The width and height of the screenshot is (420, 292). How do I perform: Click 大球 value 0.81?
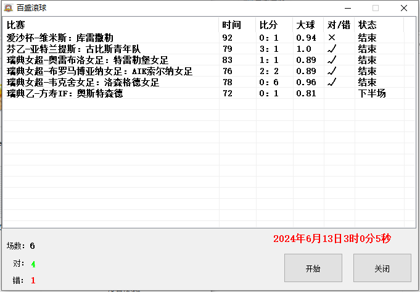coord(306,93)
